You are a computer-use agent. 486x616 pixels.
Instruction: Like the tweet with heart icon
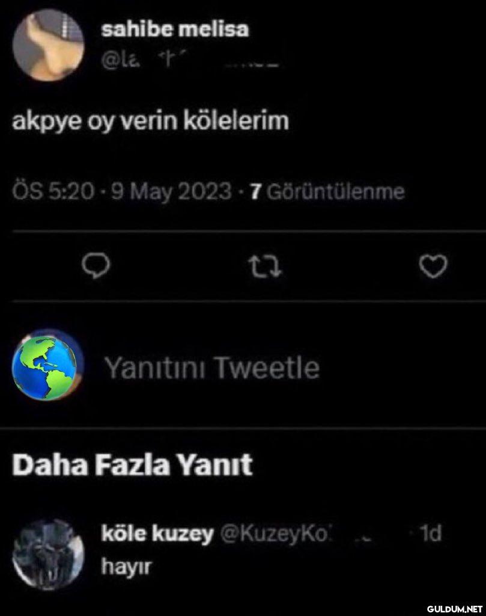coord(433,266)
